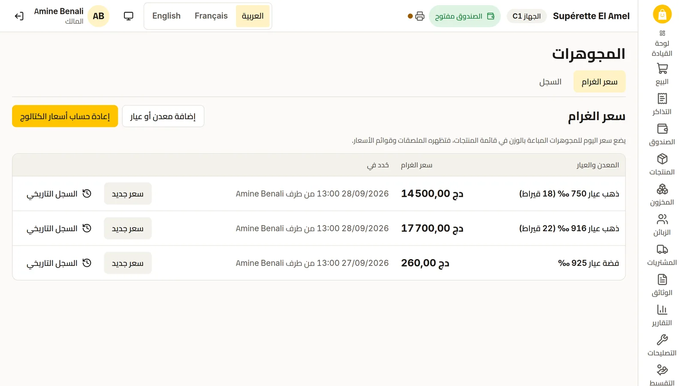Open price history for 925‰ silver
This screenshot has width=686, height=386.
(59, 263)
